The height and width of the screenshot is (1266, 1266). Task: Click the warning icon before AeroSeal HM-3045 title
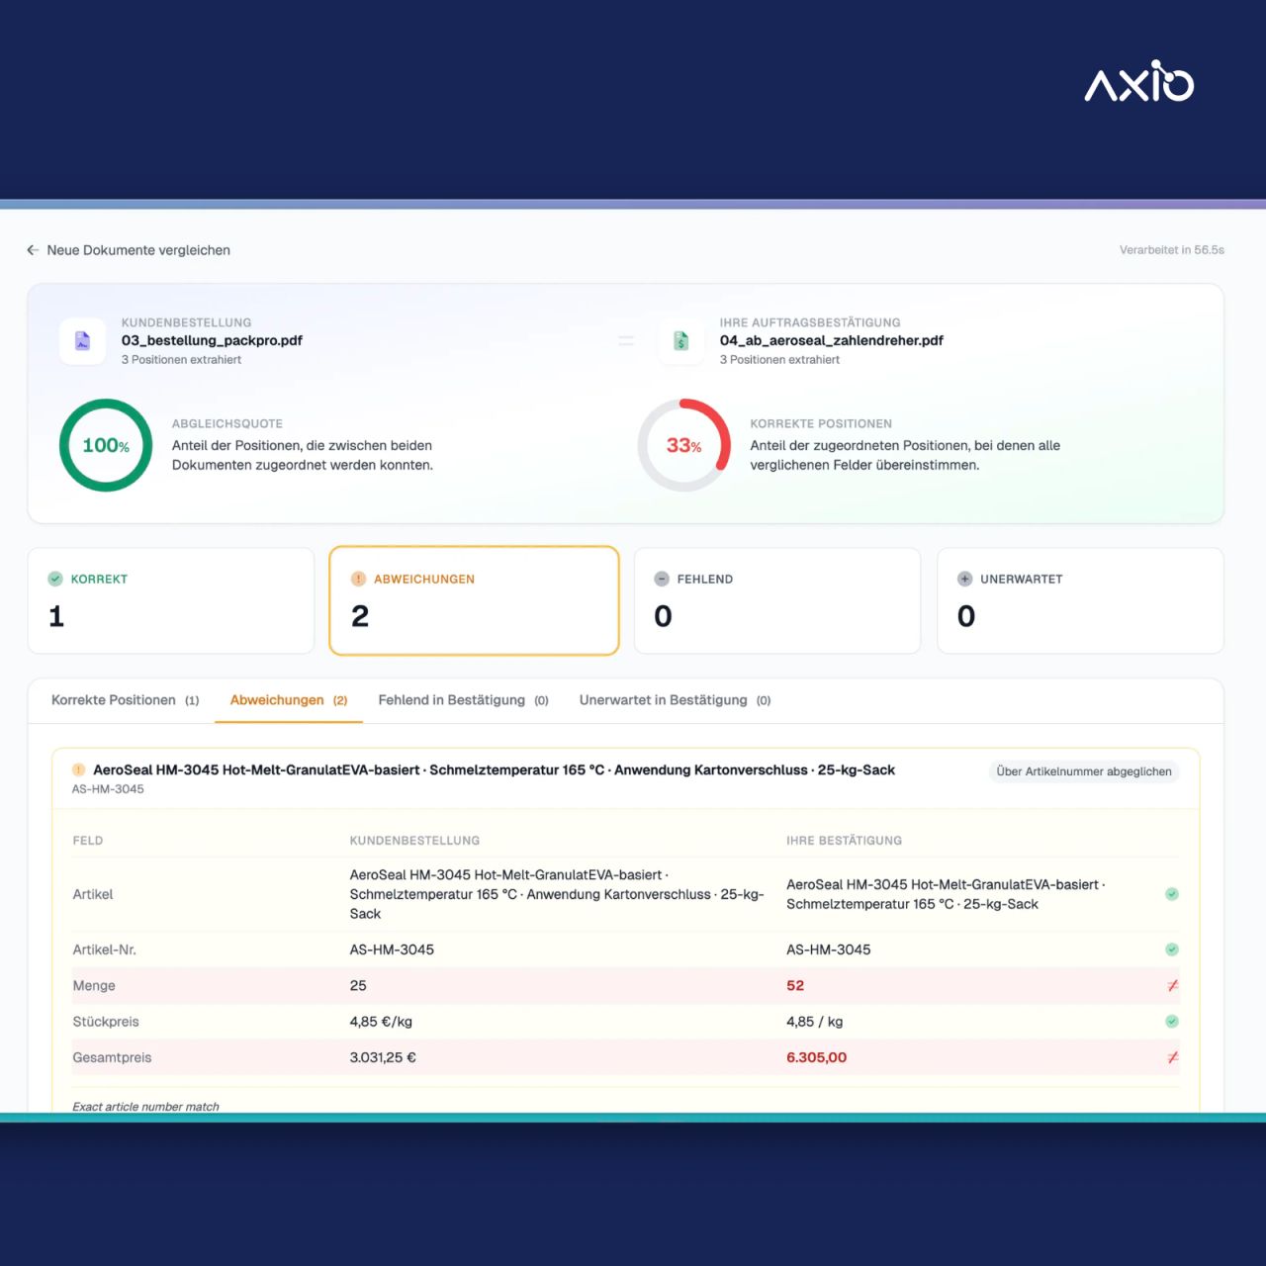79,769
